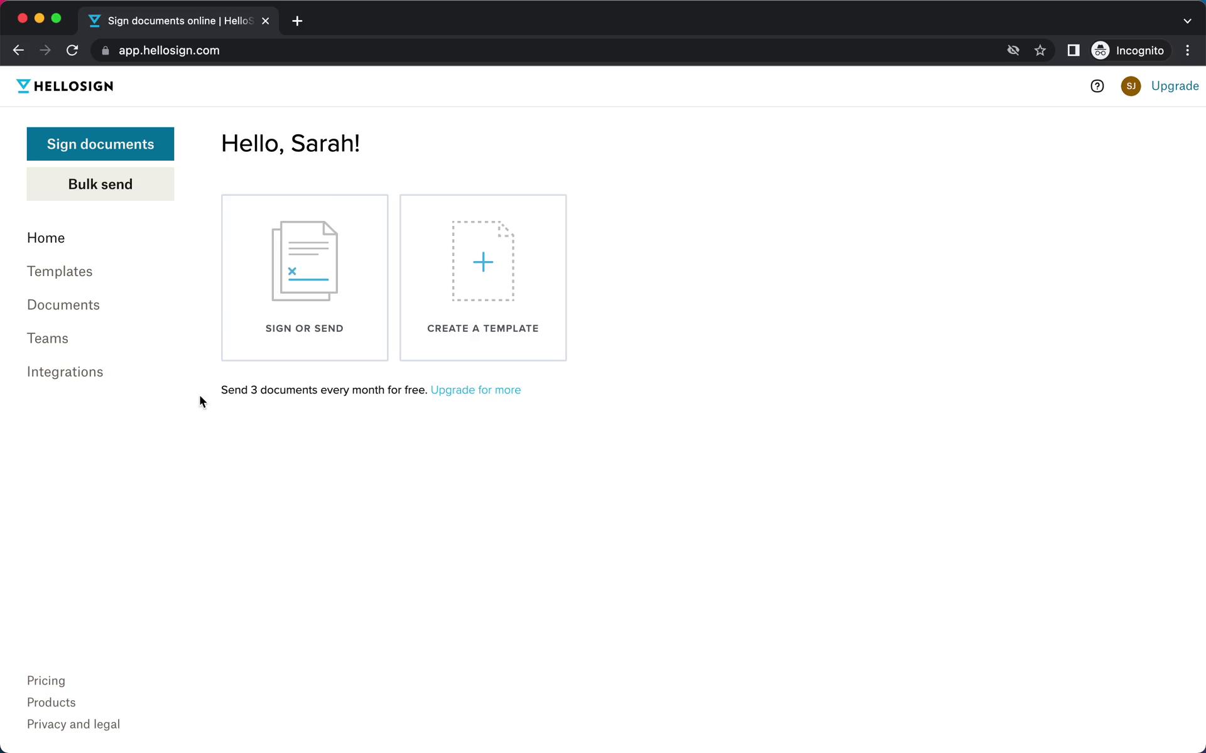Click the Bulk send button
The width and height of the screenshot is (1206, 753).
tap(100, 184)
